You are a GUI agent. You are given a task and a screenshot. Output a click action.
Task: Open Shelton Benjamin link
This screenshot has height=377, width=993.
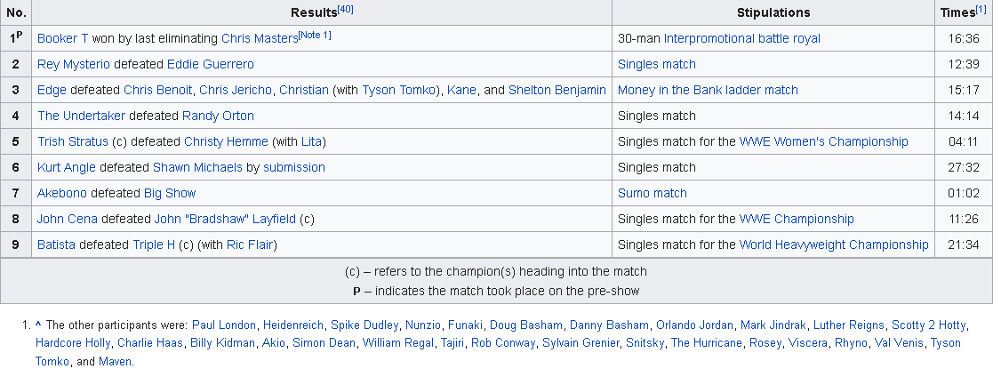tap(557, 90)
